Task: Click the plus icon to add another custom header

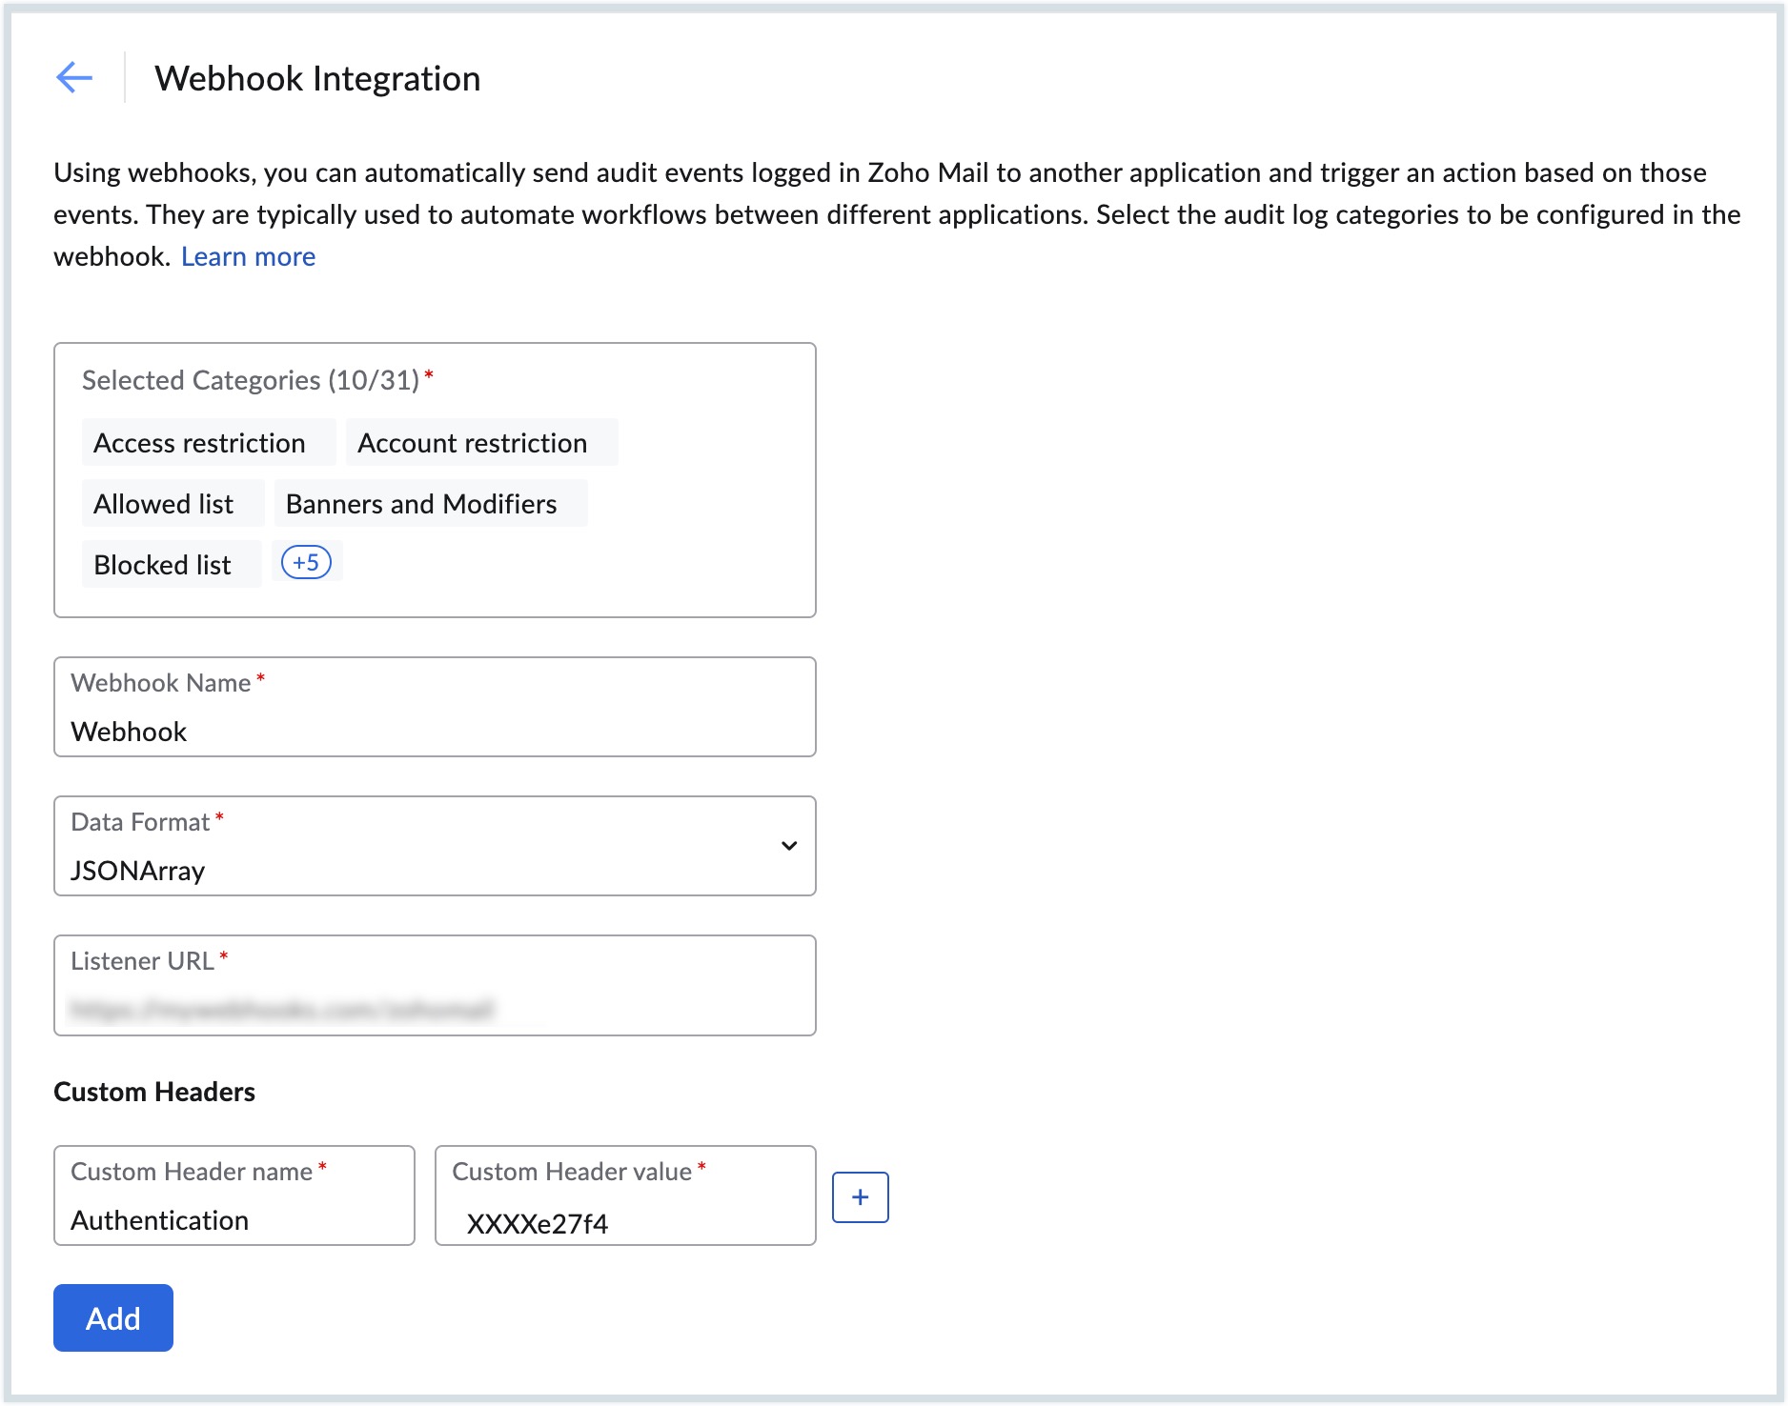Action: 860,1195
